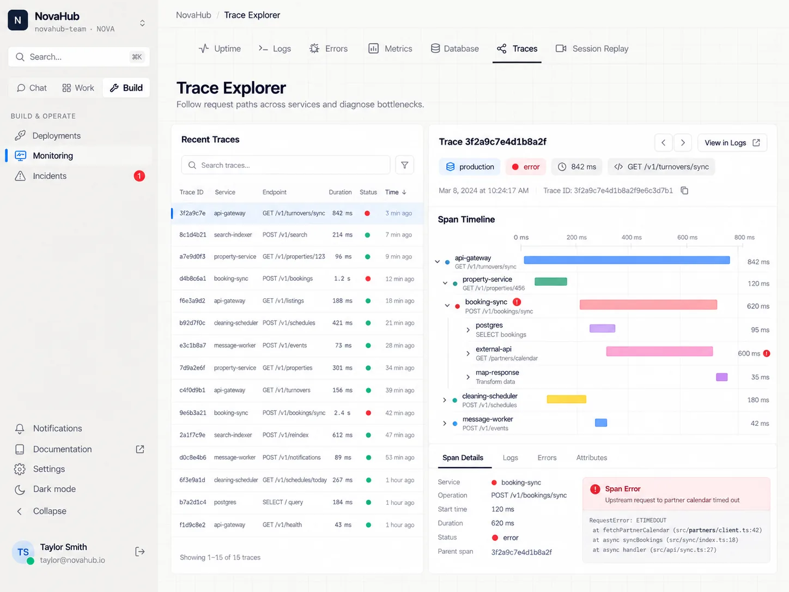The width and height of the screenshot is (789, 592).
Task: Switch to the Uptime tab
Action: (220, 49)
